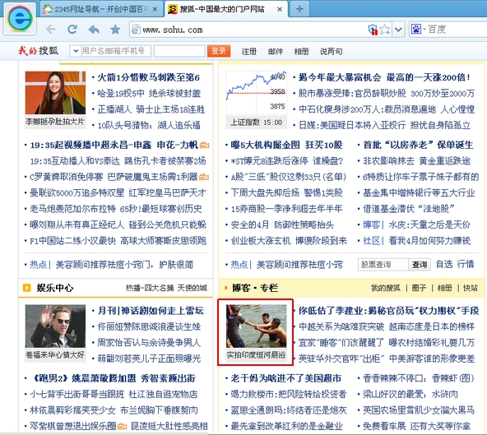Click the browser logo at top-left corner
Image resolution: width=487 pixels, height=435 pixels.
(x=20, y=19)
